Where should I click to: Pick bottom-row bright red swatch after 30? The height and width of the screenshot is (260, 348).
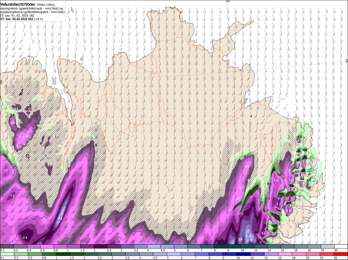[341, 254]
